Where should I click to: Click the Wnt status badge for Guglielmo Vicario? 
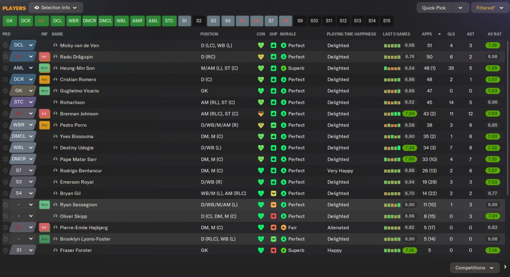click(44, 91)
